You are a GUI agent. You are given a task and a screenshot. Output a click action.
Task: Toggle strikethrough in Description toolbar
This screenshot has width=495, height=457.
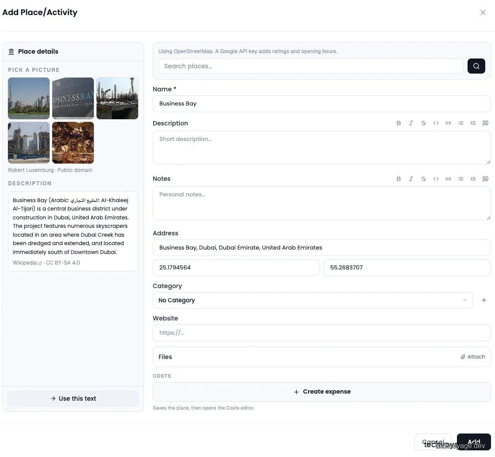click(x=423, y=123)
